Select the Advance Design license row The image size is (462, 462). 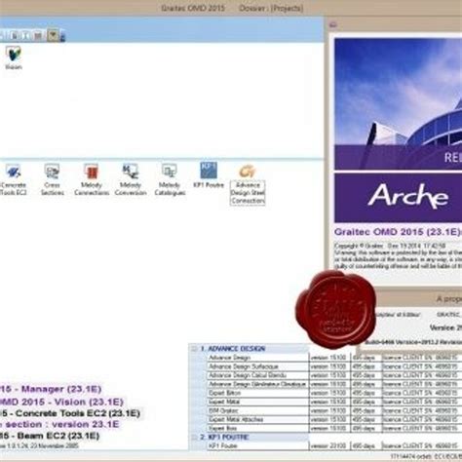click(x=333, y=358)
